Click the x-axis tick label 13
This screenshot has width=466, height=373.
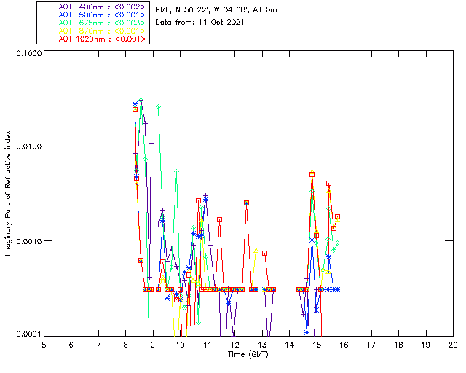(262, 345)
